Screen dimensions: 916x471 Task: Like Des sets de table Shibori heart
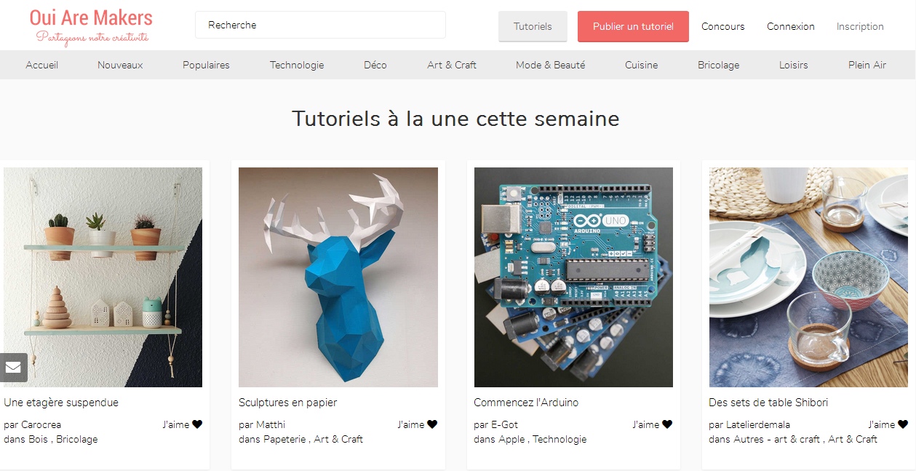point(903,424)
